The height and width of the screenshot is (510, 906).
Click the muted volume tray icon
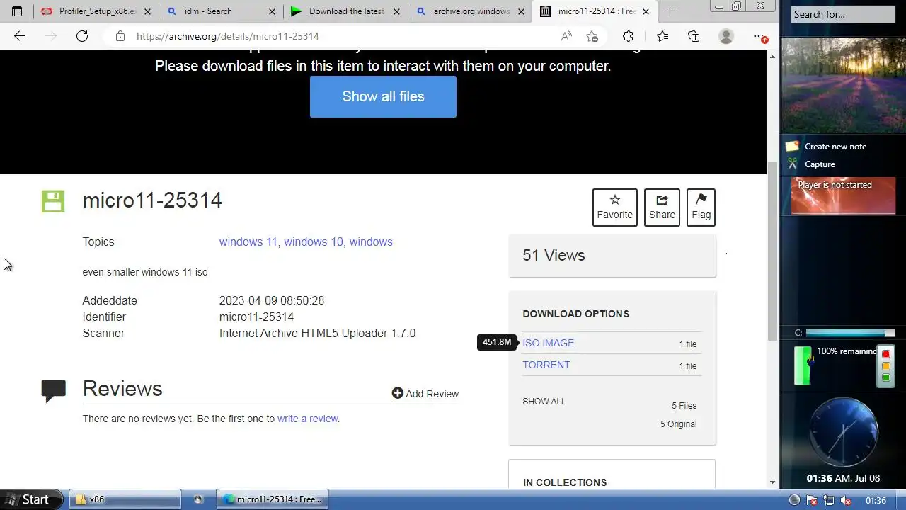tap(844, 500)
